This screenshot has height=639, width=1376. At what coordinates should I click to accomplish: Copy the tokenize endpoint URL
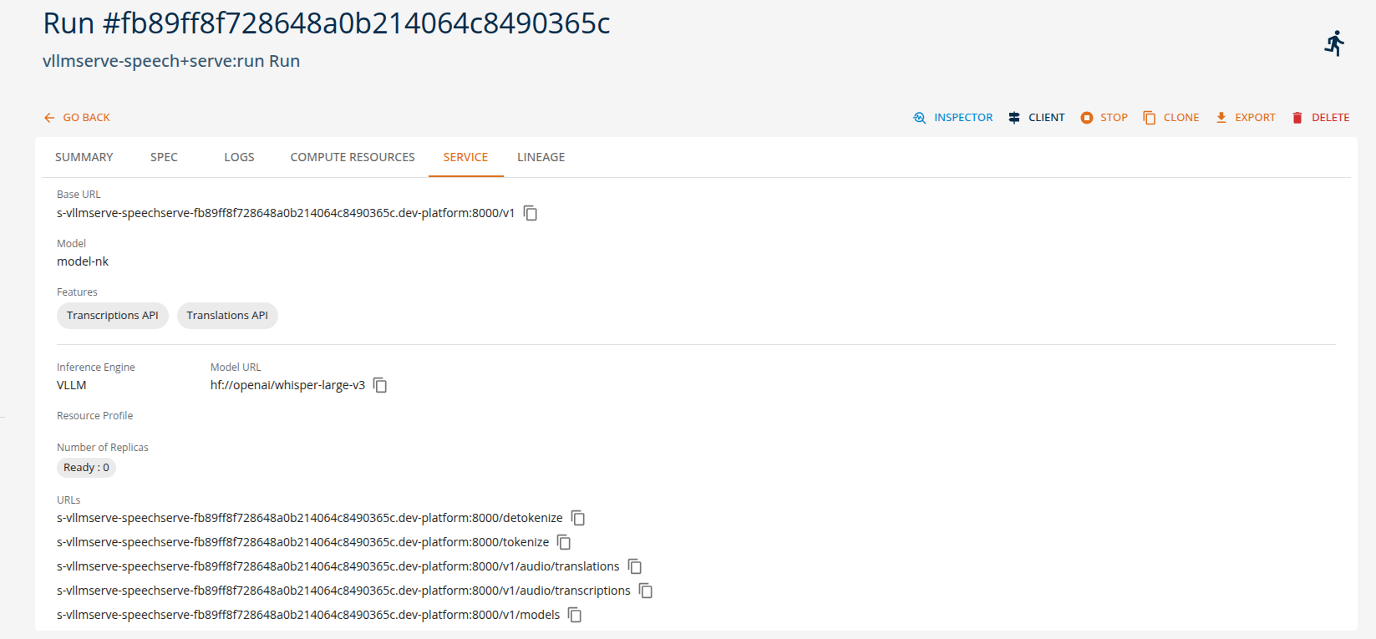564,542
